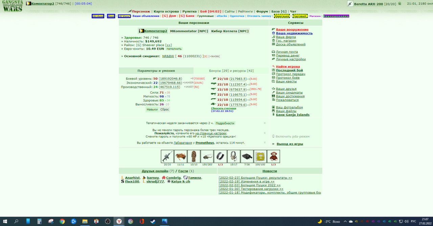The height and width of the screenshot is (226, 433).
Task: Select character tab Кибер Котлета [NPC]
Action: [x=230, y=31]
